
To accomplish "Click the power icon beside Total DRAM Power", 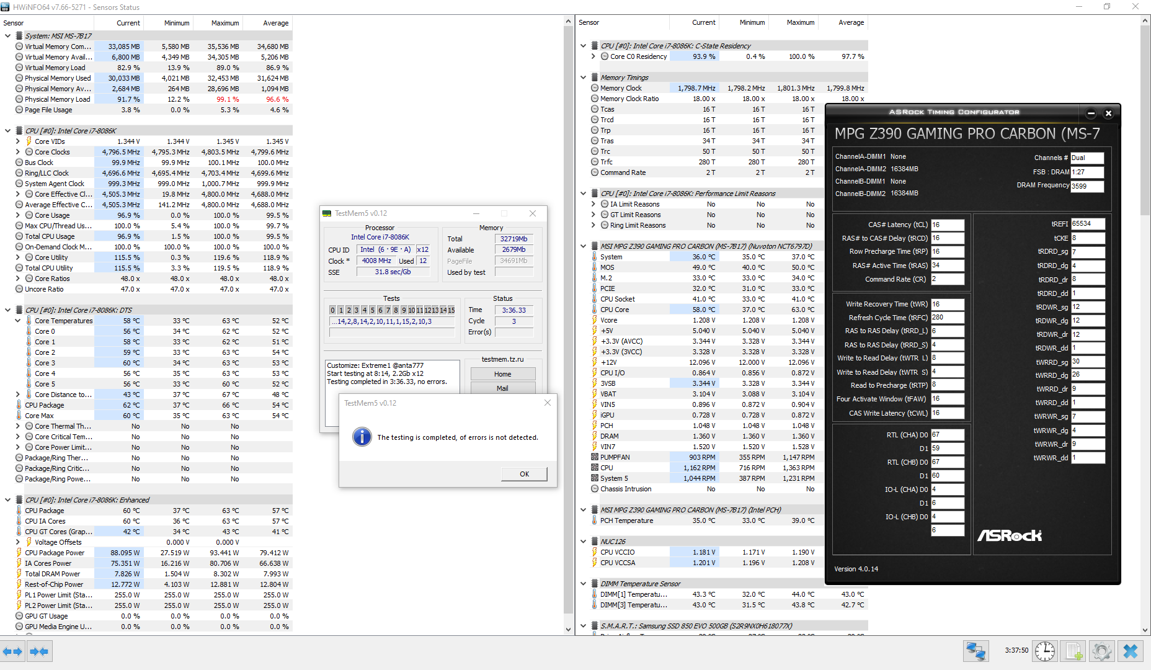I will click(x=19, y=574).
